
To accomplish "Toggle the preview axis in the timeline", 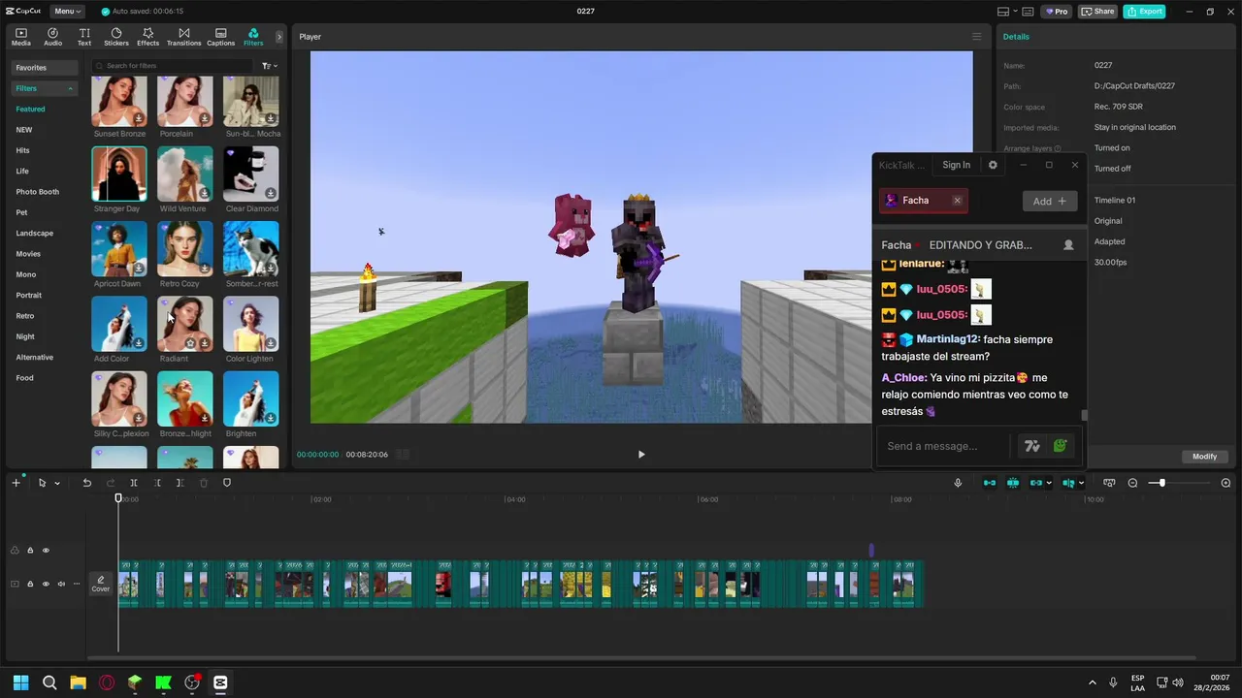I will 1068,483.
